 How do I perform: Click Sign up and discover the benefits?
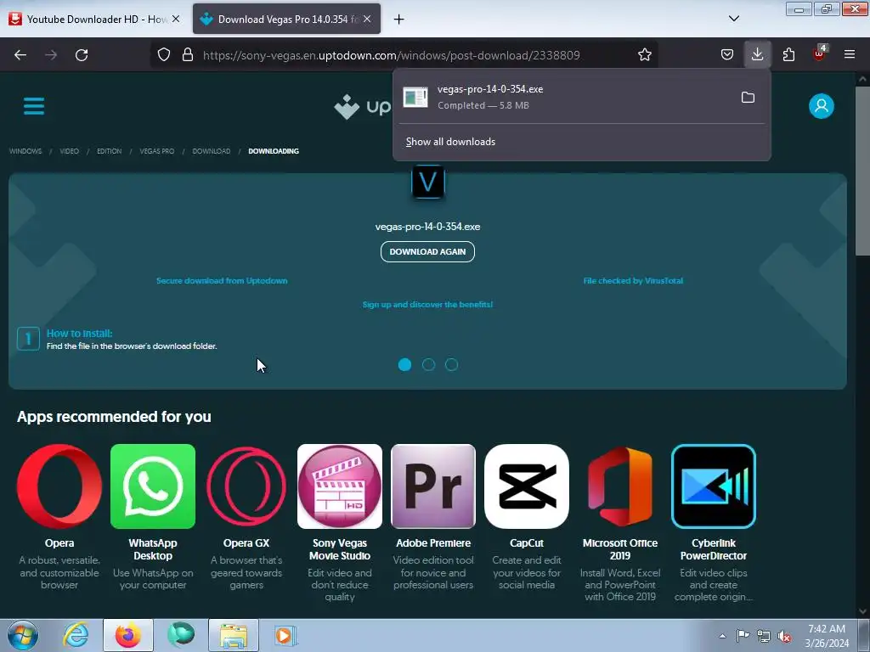point(428,305)
